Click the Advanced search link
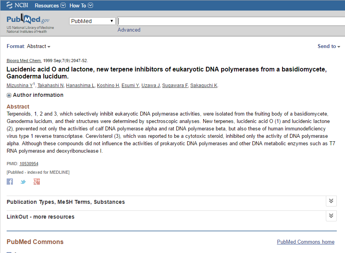Viewport: 345px width, 253px height. [129, 30]
